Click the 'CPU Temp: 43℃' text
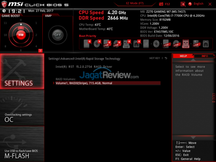Image resolution: width=216 pixels, height=162 pixels. point(90,25)
